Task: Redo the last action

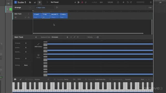Action: pyautogui.click(x=131, y=2)
